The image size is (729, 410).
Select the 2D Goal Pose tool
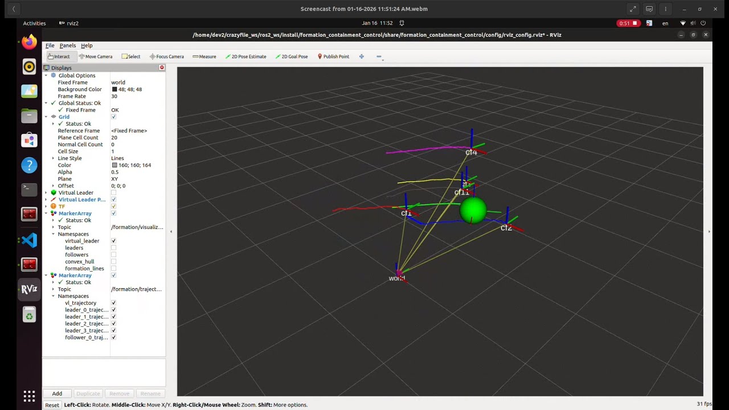click(x=291, y=56)
